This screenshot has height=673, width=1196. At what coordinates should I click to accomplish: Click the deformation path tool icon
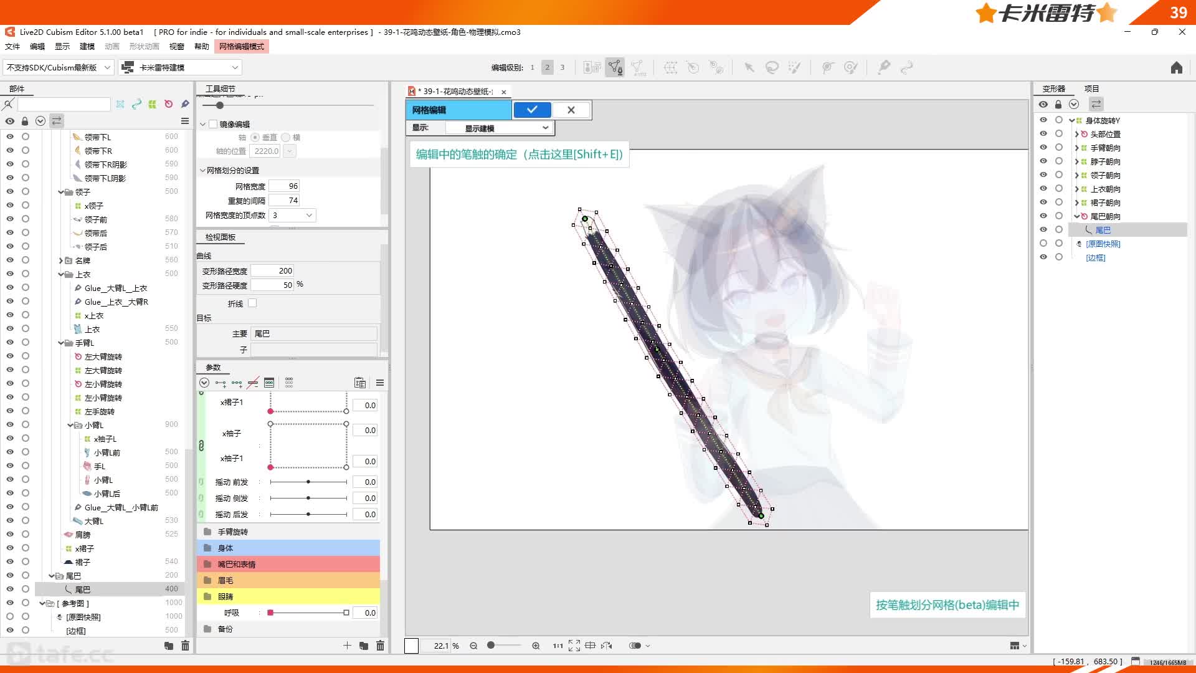tap(906, 67)
